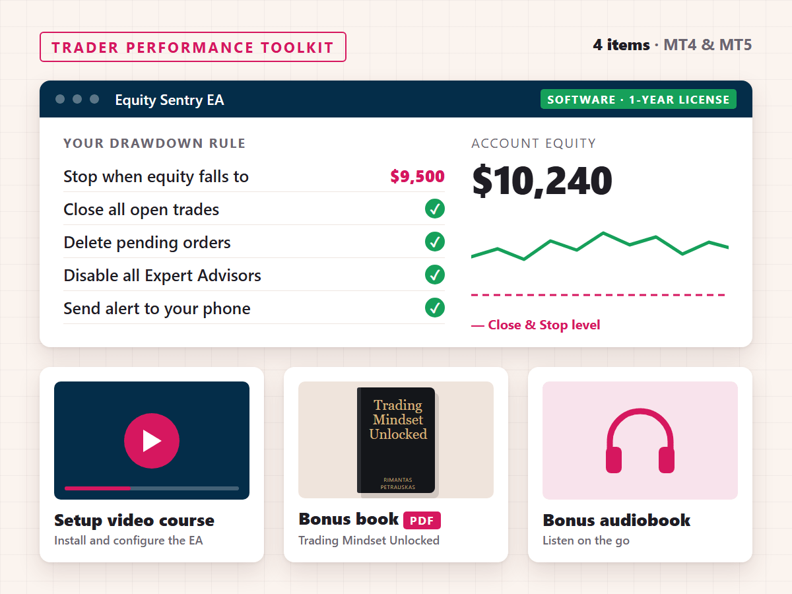Click the Your Drawdown Rule heading
Viewport: 792px width, 594px height.
154,143
